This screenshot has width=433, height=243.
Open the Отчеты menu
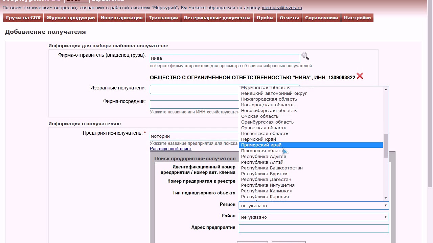[x=289, y=18]
